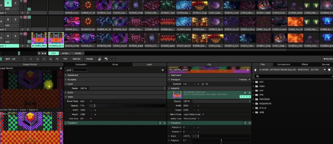Expand the PM_MAPPER_INPUT.mov clip info with its resize arrows
333x144 pixels.
(x=245, y=93)
